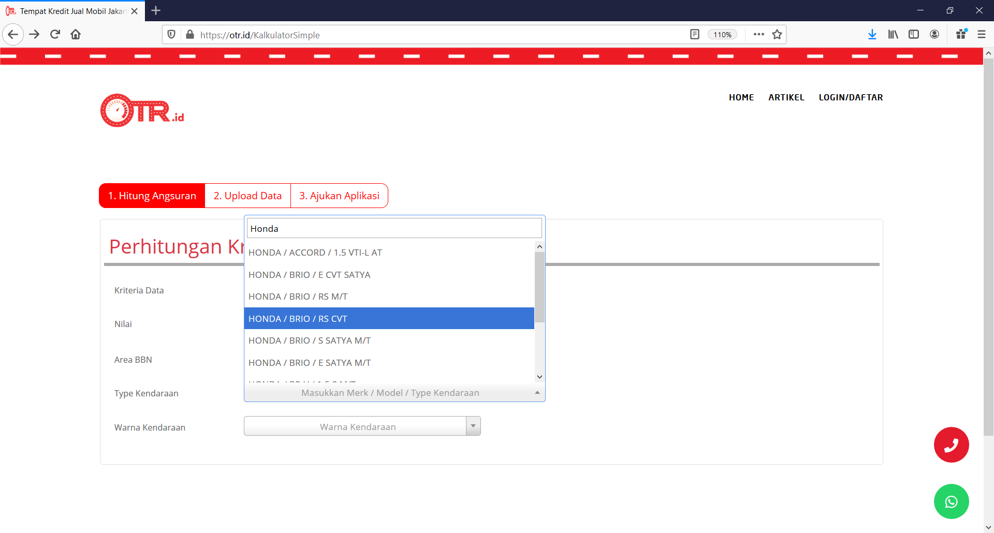Image resolution: width=994 pixels, height=533 pixels.
Task: Open the Firefox hamburger menu
Action: click(981, 35)
